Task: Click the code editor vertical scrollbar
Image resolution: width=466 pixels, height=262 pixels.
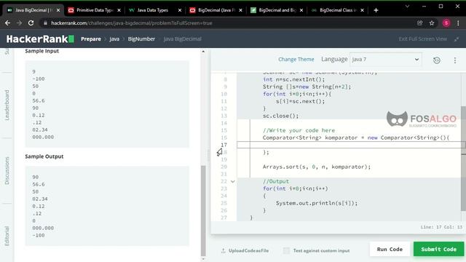Action: coord(463,159)
